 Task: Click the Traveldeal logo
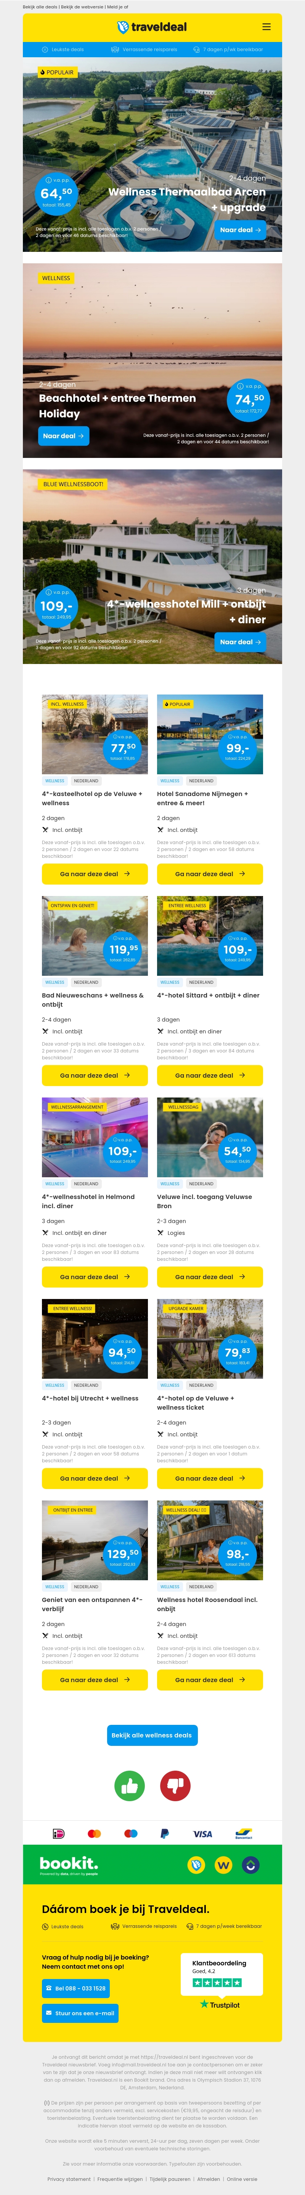tap(152, 27)
